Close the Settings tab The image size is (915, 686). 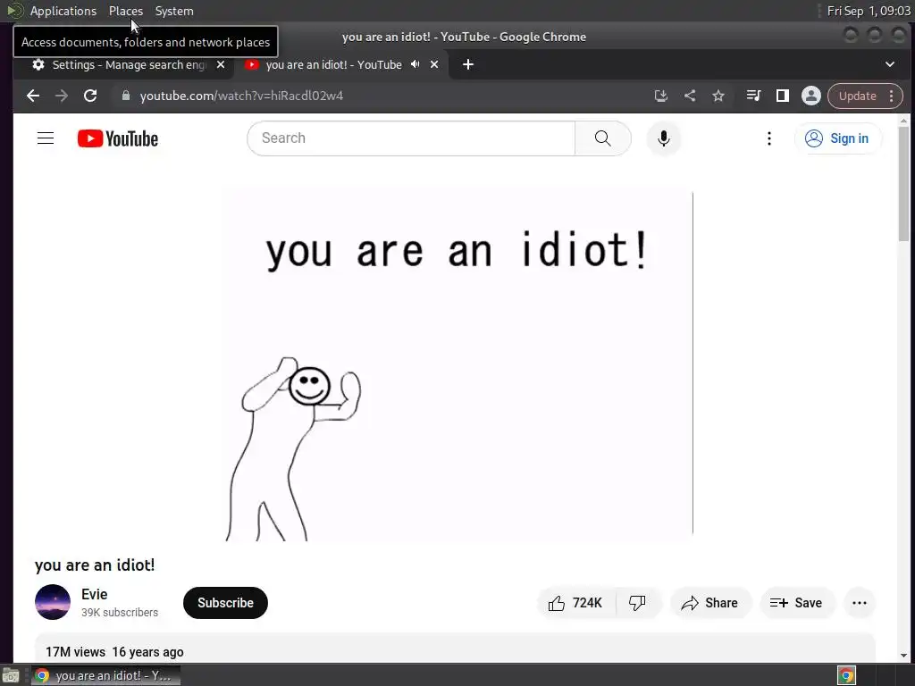221,64
